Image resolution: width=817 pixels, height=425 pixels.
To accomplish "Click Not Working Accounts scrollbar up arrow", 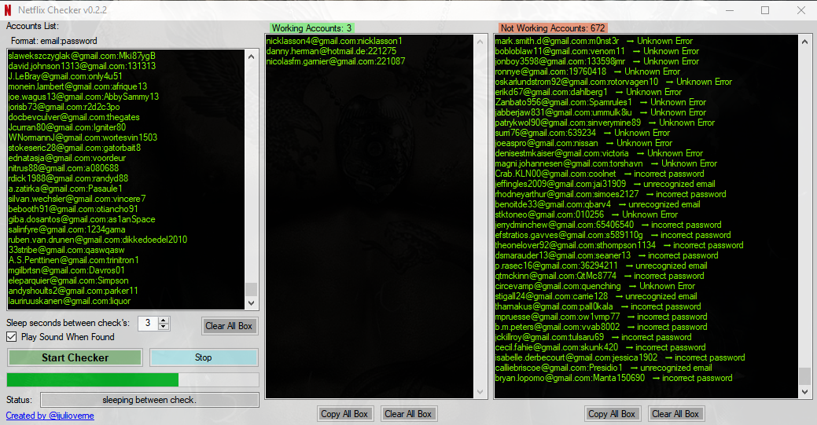I will pos(805,42).
